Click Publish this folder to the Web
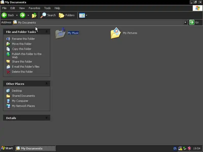 tap(27, 55)
